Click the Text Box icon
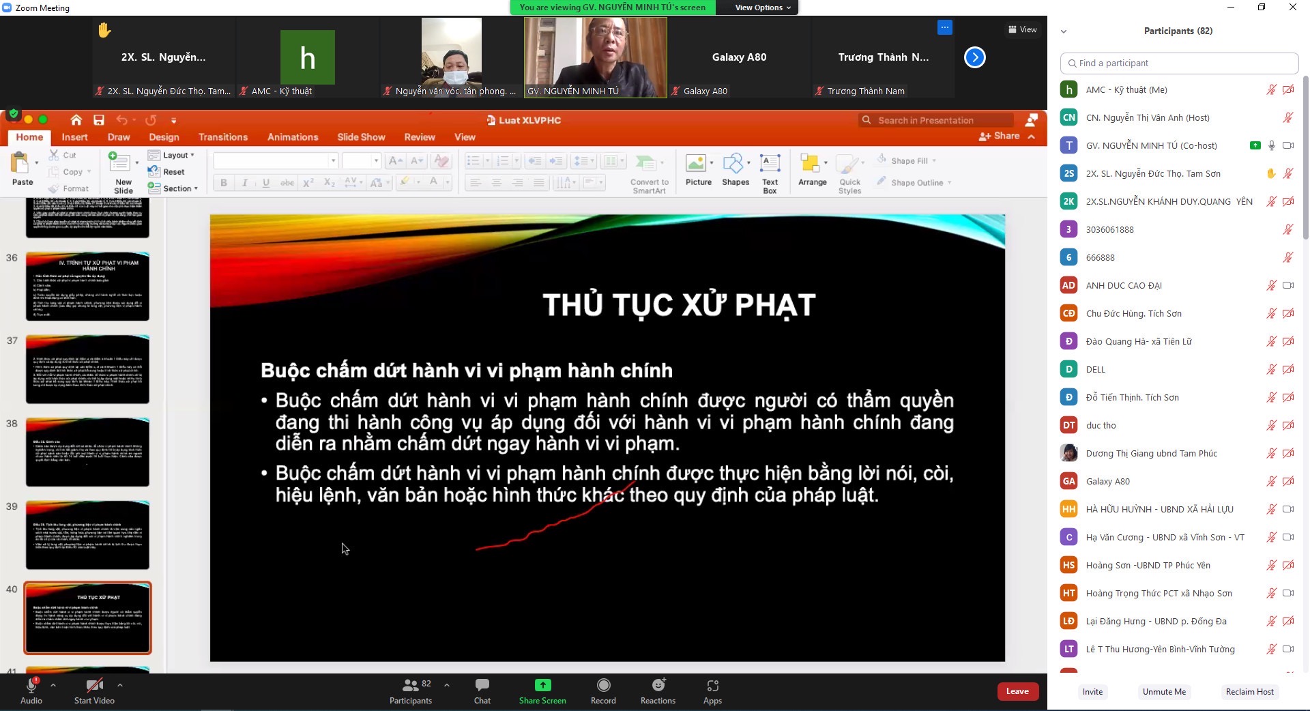The width and height of the screenshot is (1310, 711). point(770,164)
